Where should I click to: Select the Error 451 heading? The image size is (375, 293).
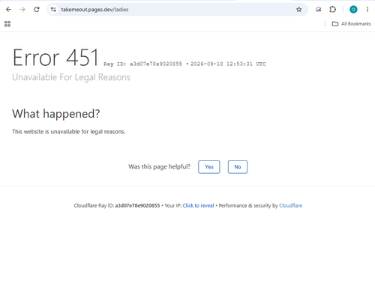(55, 58)
